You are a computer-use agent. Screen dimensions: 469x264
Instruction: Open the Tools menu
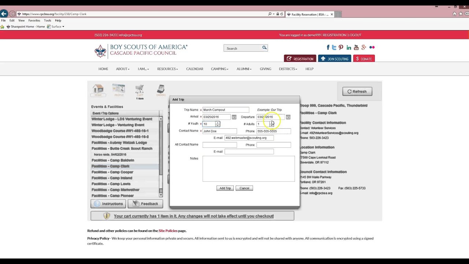pyautogui.click(x=48, y=21)
